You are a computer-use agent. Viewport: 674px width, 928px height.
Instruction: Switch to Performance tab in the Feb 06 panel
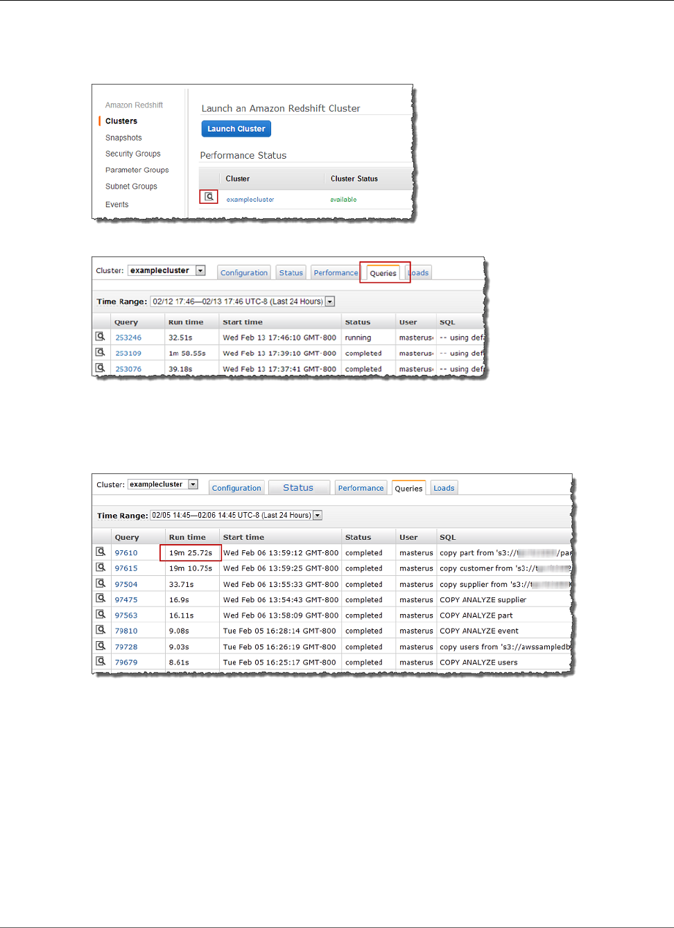pos(361,488)
